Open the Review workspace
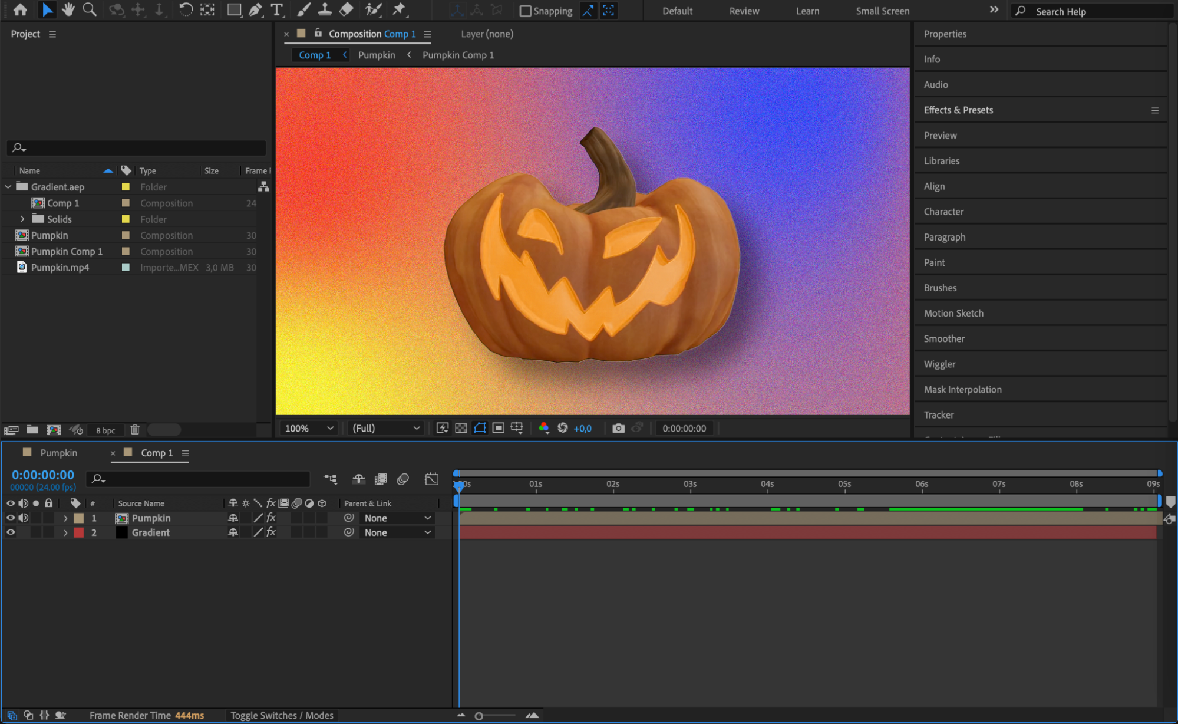 point(744,11)
